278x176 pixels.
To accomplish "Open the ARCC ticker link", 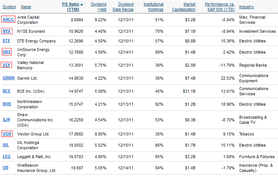I will tap(8, 19).
